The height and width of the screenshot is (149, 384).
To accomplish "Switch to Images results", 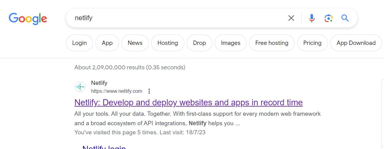I will (231, 43).
